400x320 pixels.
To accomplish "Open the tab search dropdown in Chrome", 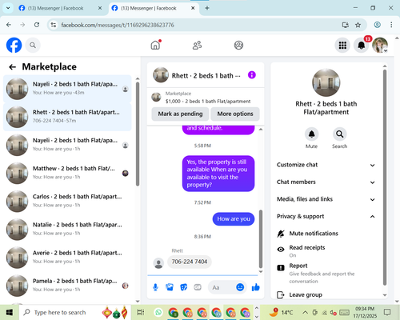I will (8, 8).
